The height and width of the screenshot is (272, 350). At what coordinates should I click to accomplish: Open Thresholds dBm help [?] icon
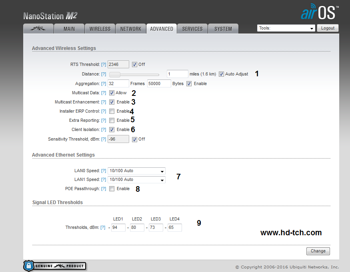click(x=103, y=227)
